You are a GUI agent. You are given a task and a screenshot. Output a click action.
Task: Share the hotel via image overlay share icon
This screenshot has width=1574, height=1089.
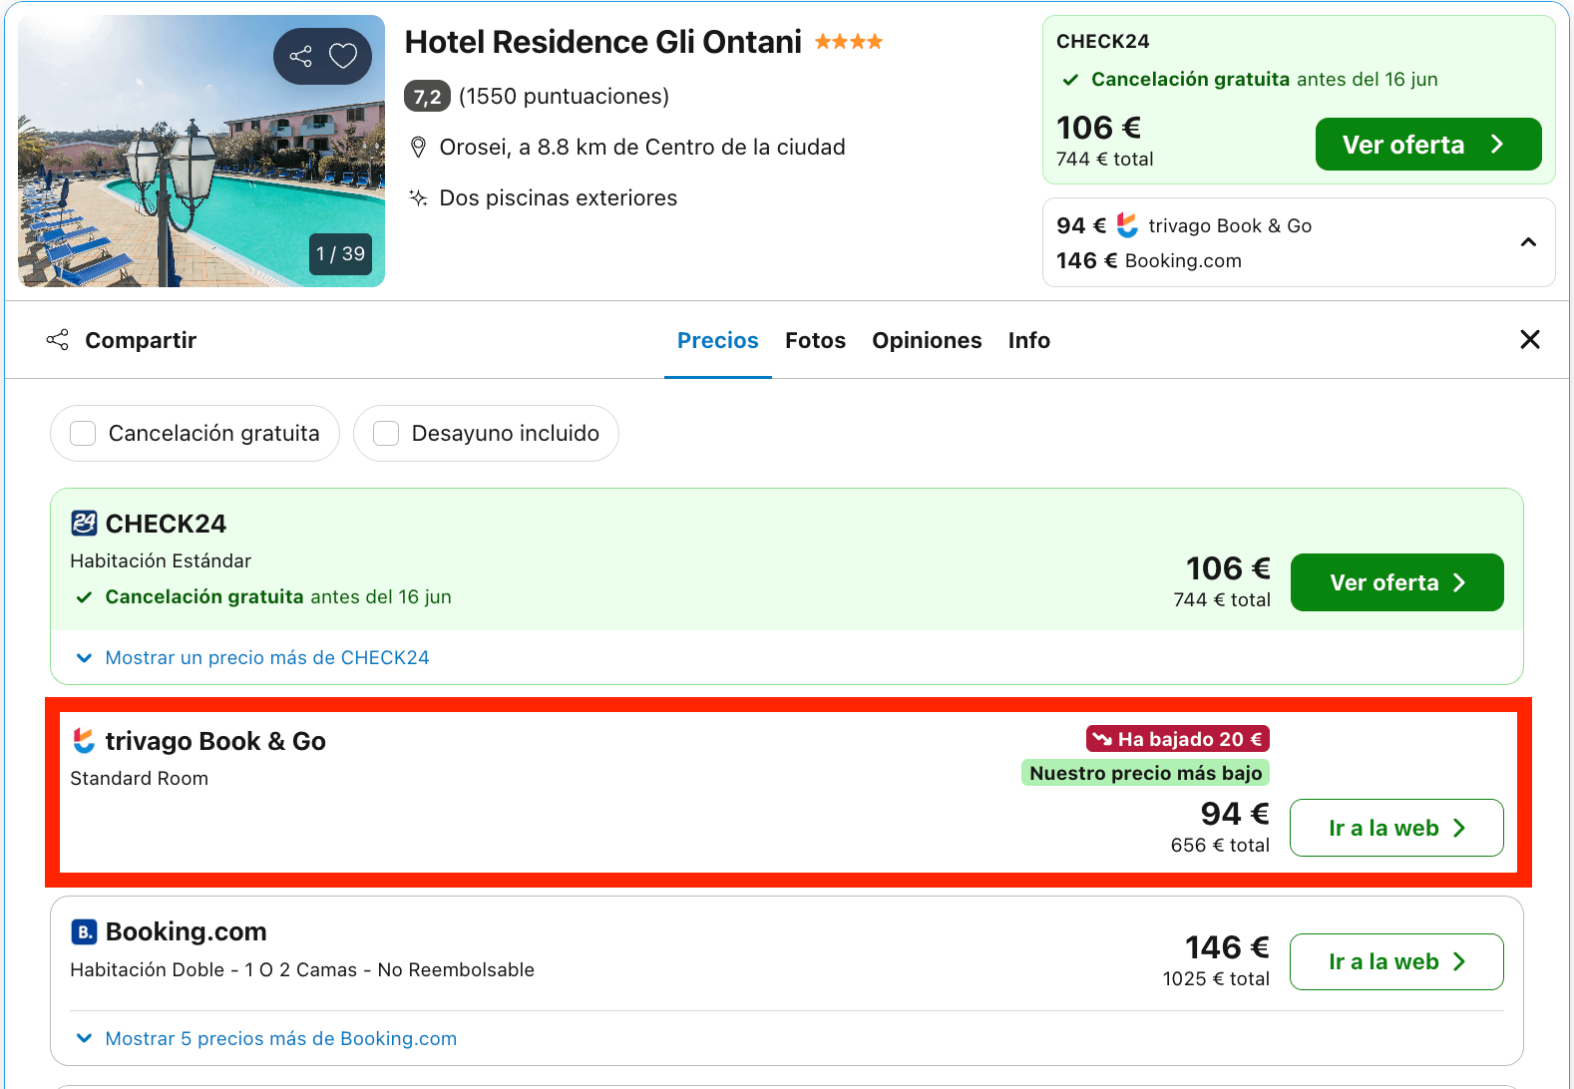coord(300,56)
